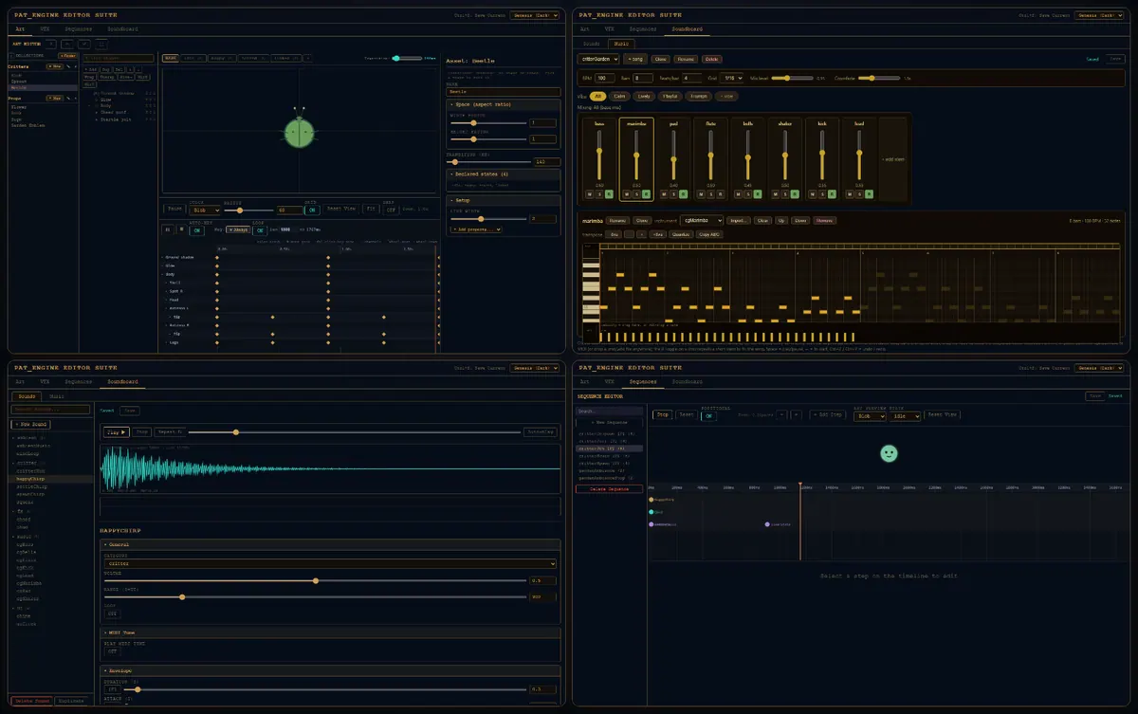Click Delete Sequence in Sequence editor
Screen dimensions: 1138x714
click(609, 489)
